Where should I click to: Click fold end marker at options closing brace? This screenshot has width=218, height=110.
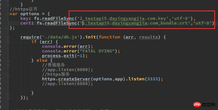[x=8, y=28]
